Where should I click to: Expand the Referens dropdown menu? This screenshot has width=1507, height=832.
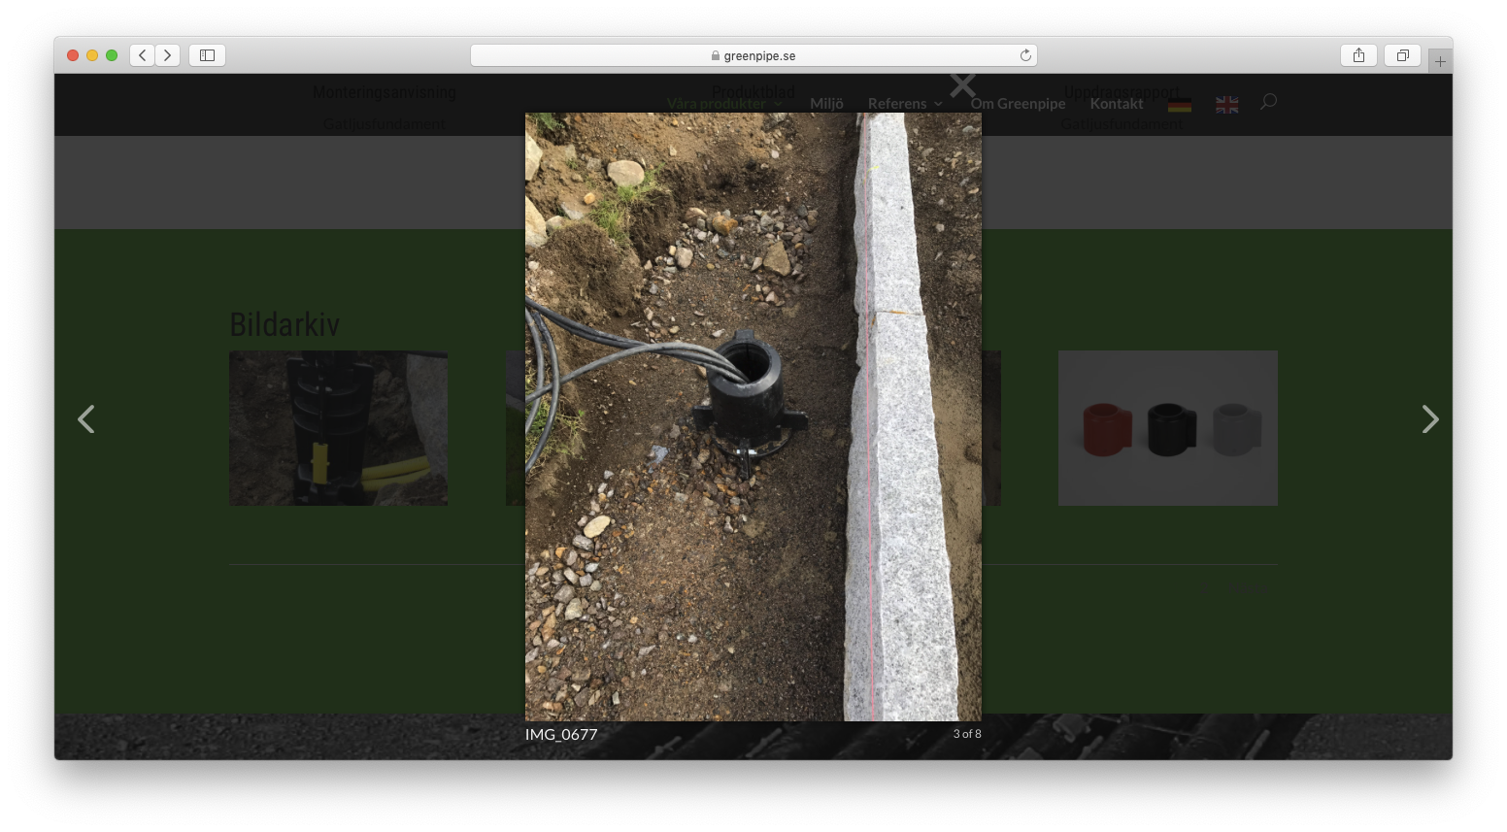pos(905,104)
